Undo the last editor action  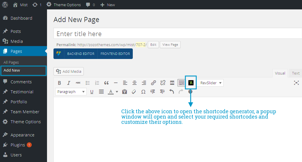172,92
